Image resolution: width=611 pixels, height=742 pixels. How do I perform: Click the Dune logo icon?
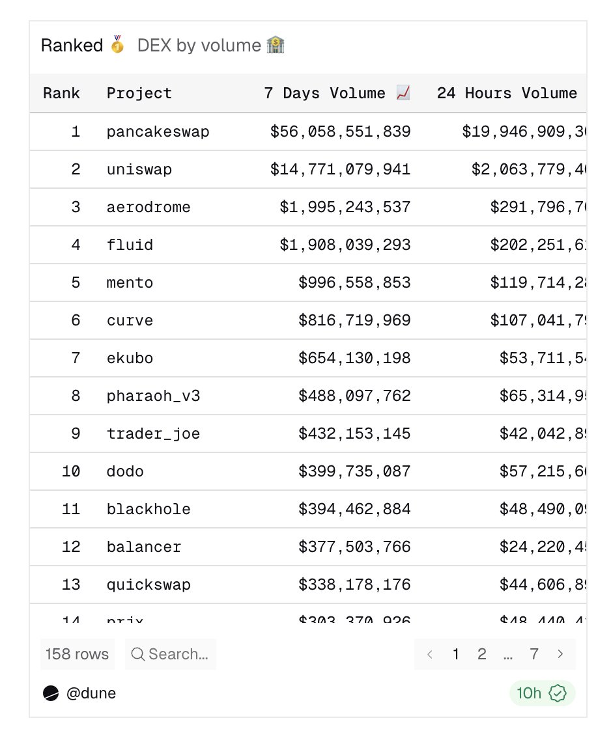[51, 693]
